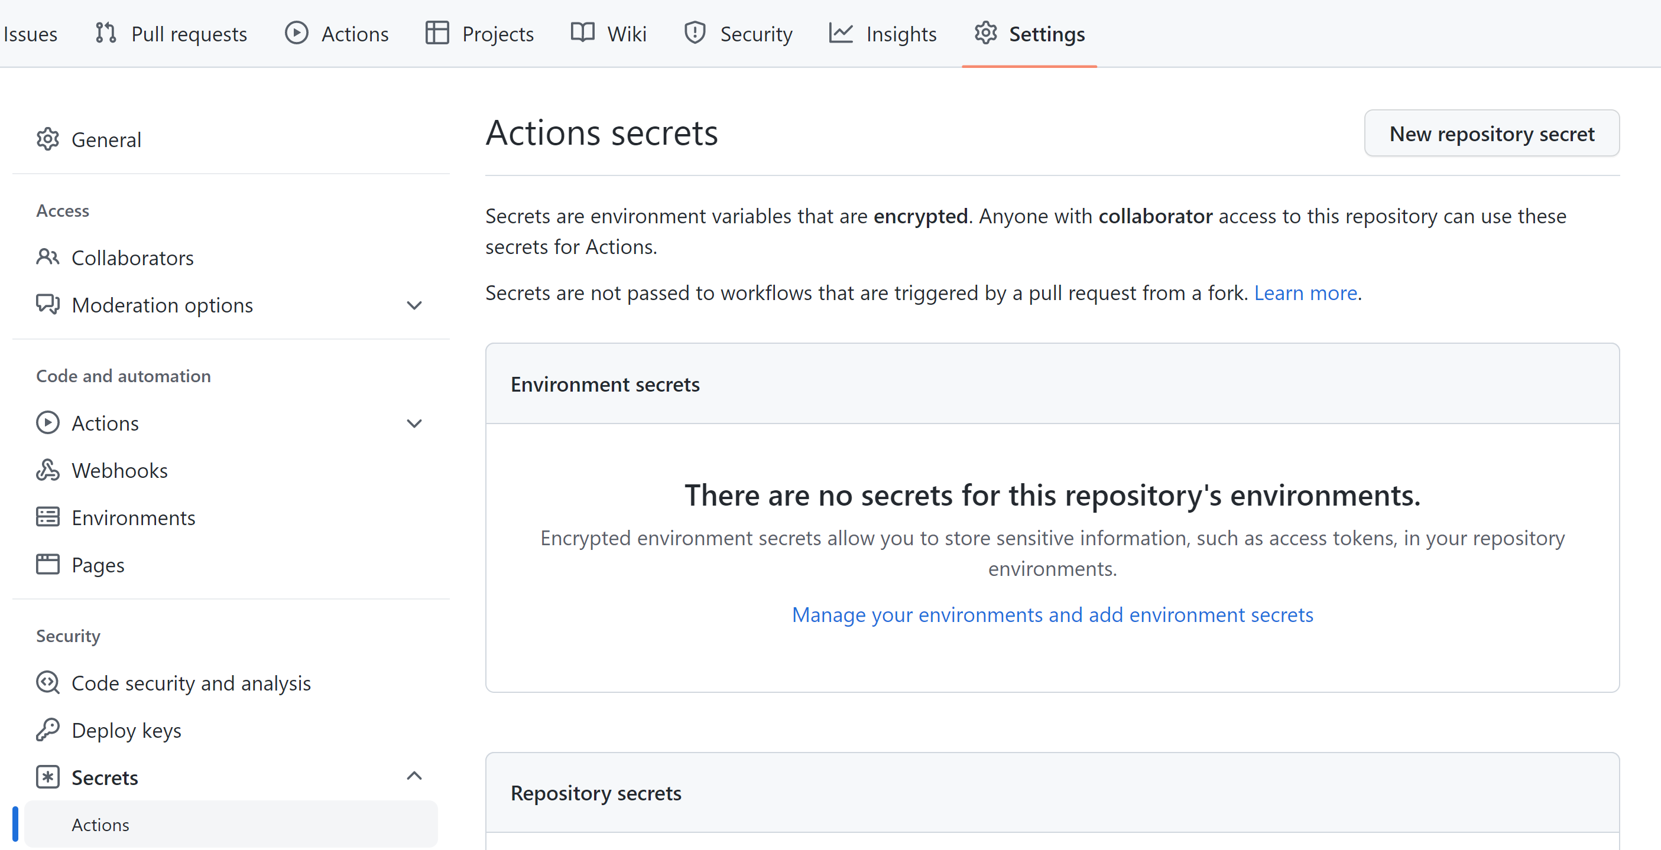Open Deploy keys settings

click(231, 730)
